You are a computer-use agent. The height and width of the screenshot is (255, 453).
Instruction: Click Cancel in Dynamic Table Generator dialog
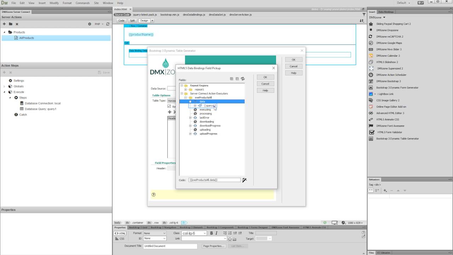click(x=293, y=66)
